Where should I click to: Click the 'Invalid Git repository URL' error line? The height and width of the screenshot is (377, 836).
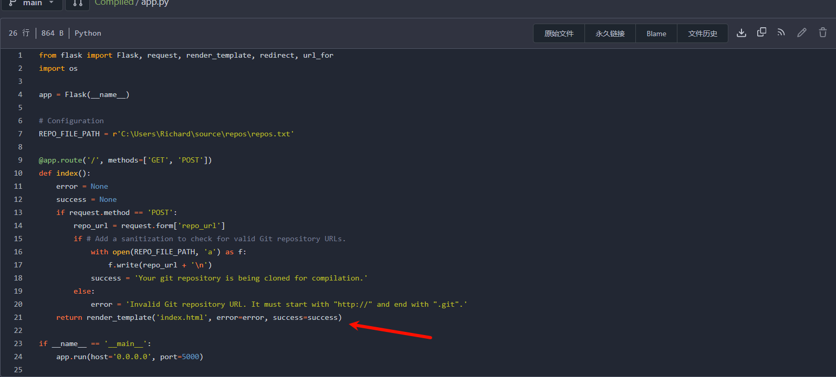point(279,304)
